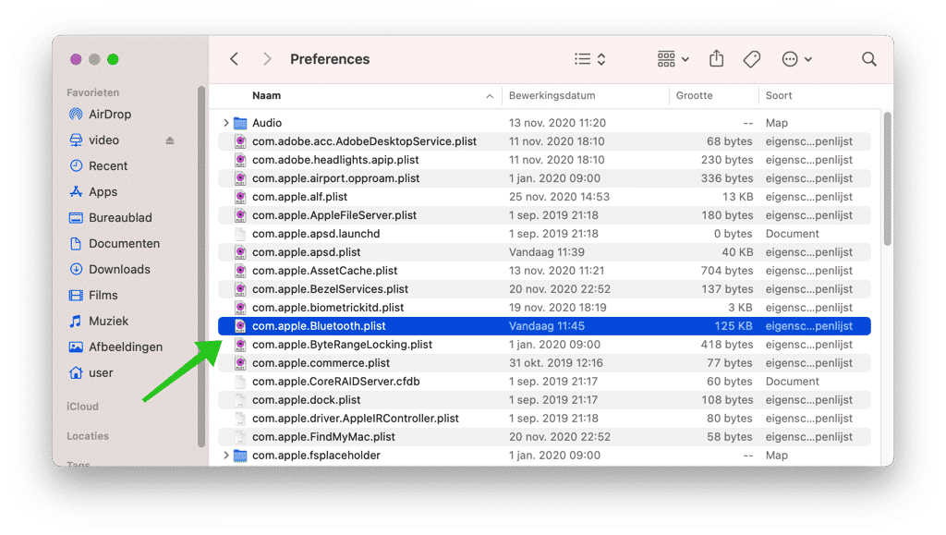Open the More actions ellipsis menu
The width and height of the screenshot is (946, 535).
[796, 59]
